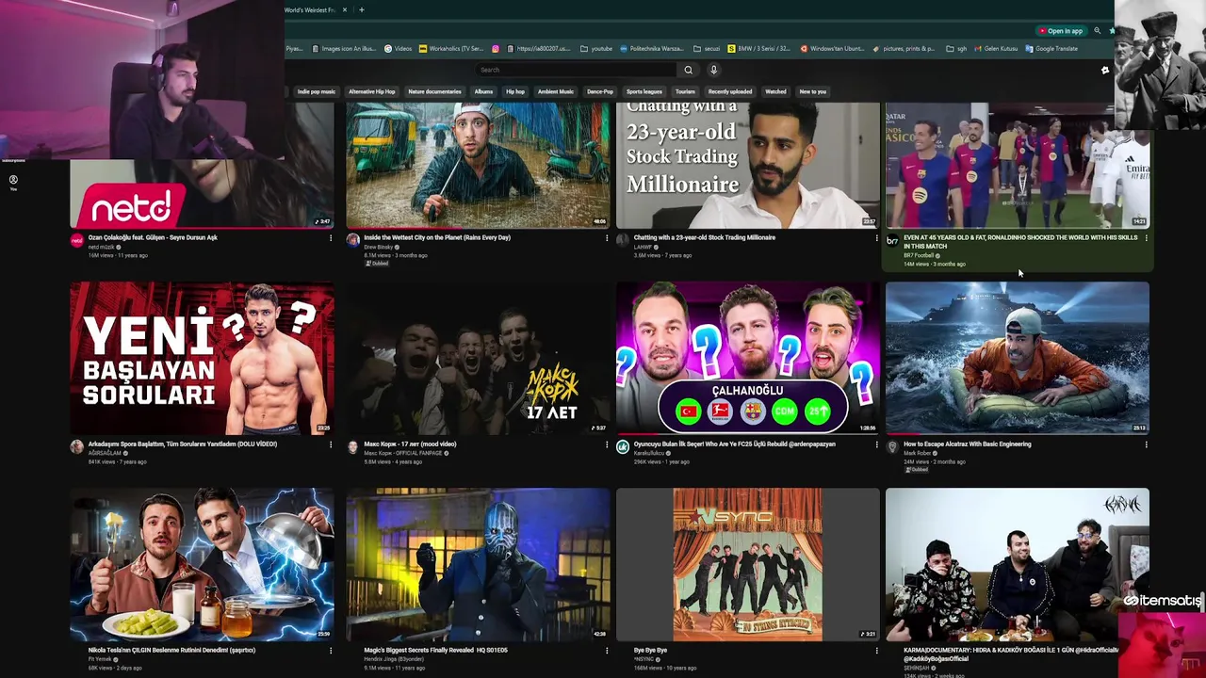Open the BR7 Football channel avatar
The height and width of the screenshot is (678, 1206).
(x=892, y=241)
